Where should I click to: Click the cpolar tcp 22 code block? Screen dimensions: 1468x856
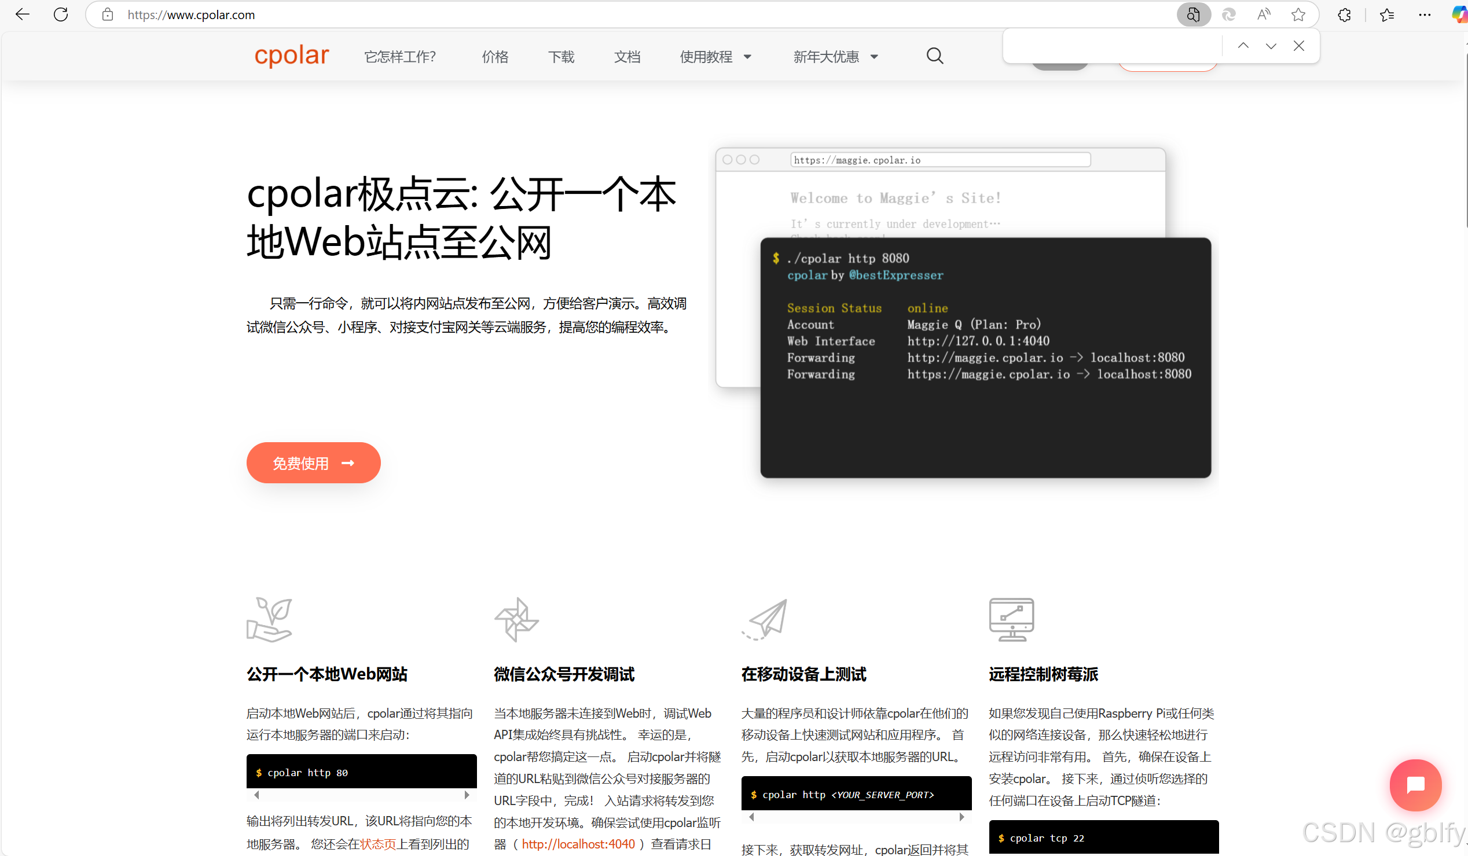[1103, 837]
